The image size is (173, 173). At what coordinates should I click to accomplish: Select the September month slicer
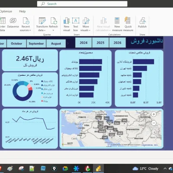coord(36,43)
